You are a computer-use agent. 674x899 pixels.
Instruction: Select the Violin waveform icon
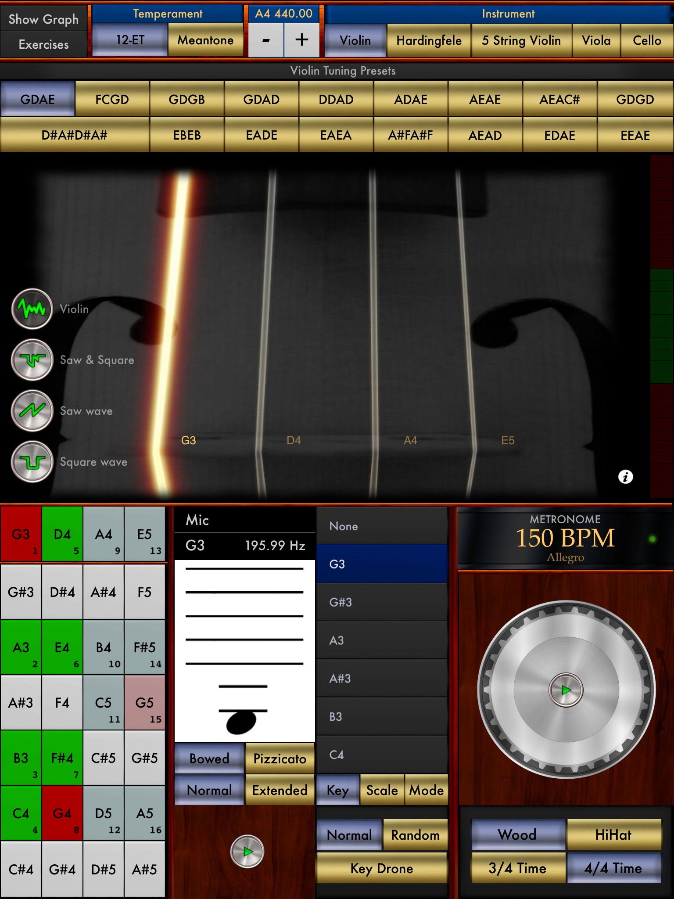(x=32, y=309)
